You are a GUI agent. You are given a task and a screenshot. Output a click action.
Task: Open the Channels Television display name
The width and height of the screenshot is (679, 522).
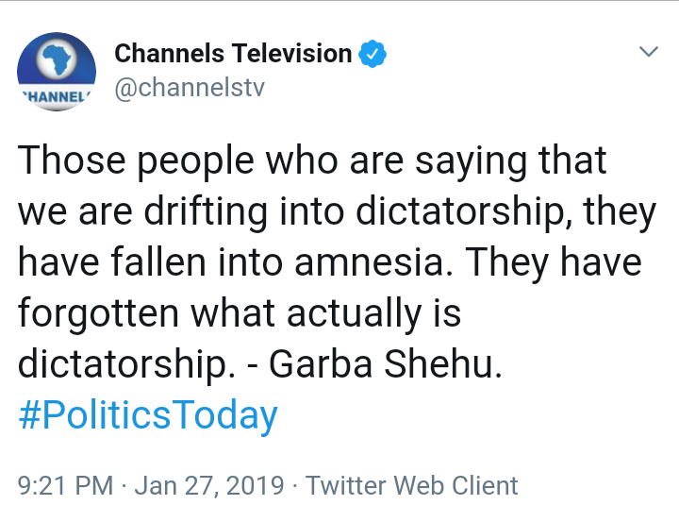coord(233,54)
